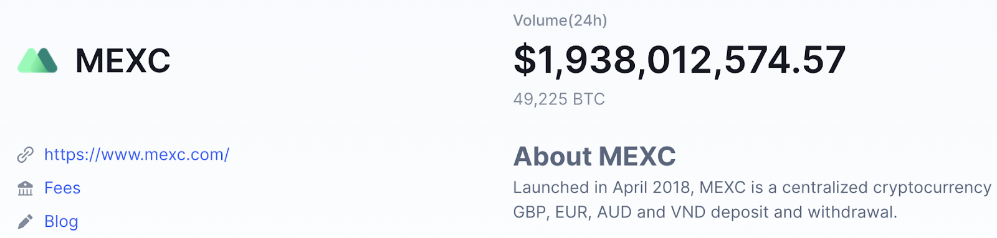
Task: Click 'centralized cryptocurrency' in the description
Action: (887, 188)
